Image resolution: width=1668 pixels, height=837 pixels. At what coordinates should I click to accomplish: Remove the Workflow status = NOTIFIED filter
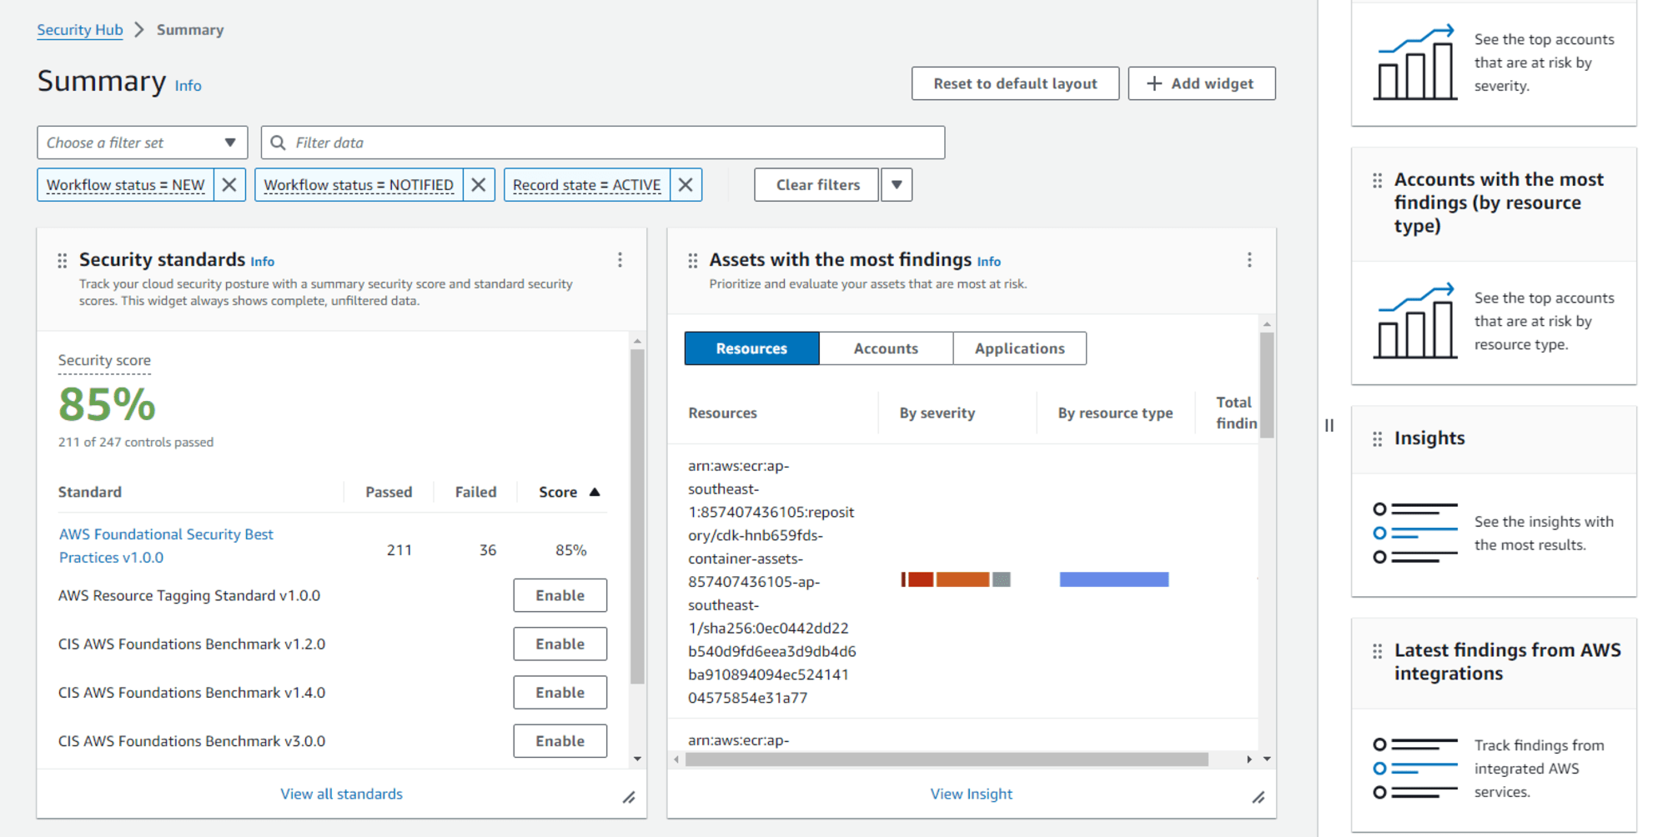pyautogui.click(x=479, y=185)
